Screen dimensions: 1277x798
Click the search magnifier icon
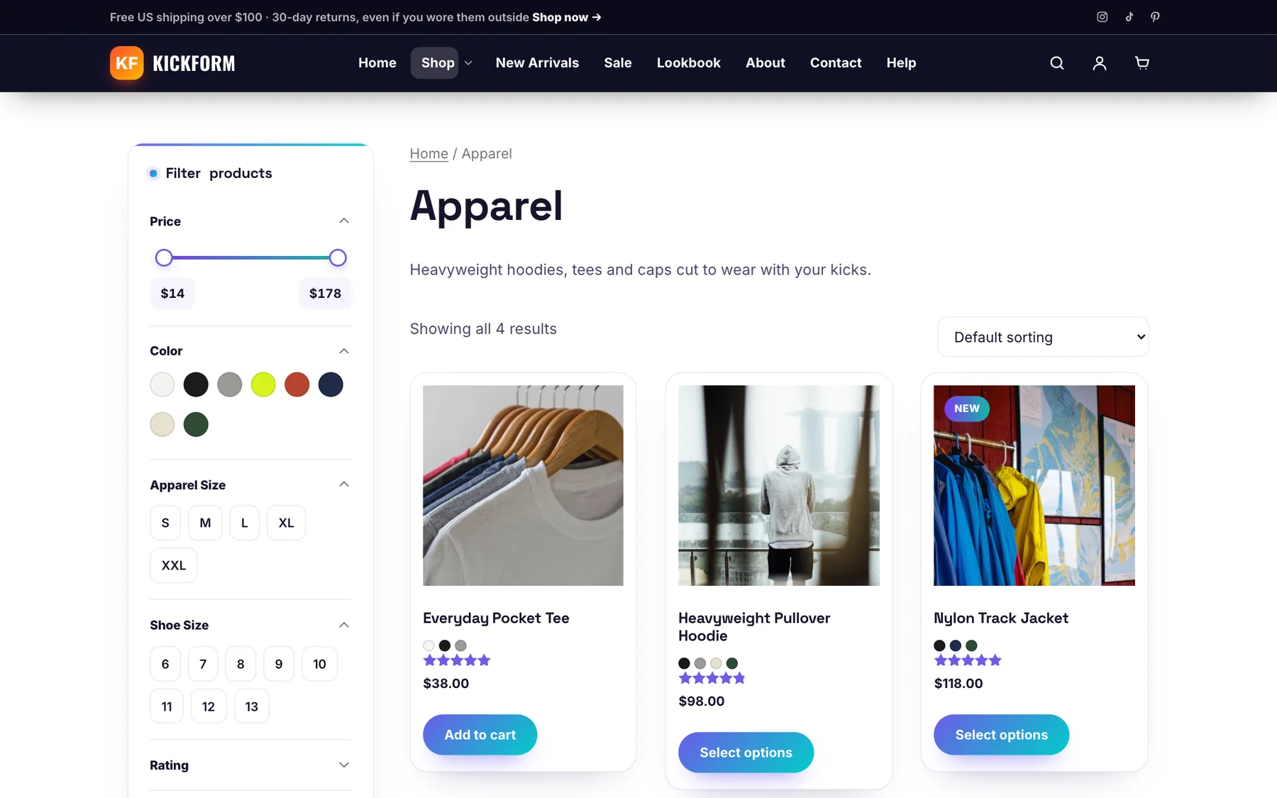[1057, 63]
